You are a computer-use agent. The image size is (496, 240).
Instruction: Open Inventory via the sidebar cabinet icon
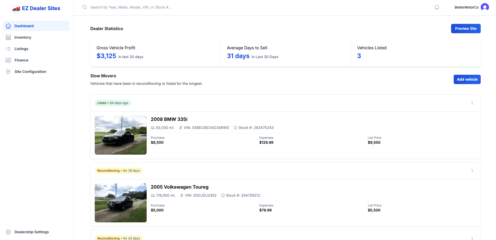[x=8, y=37]
